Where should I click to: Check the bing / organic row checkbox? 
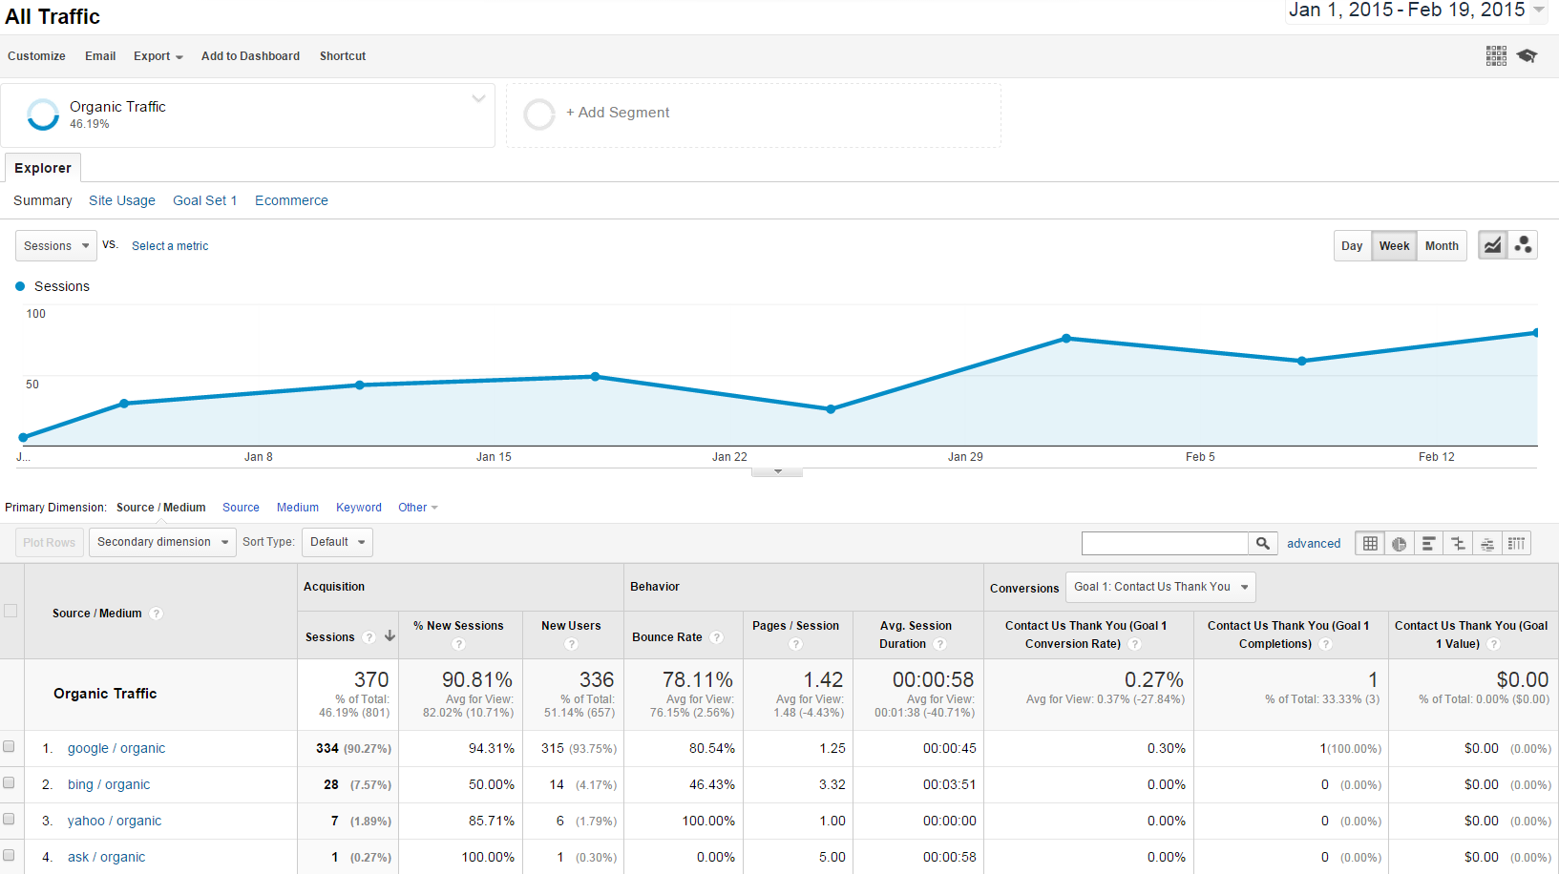[x=9, y=782]
